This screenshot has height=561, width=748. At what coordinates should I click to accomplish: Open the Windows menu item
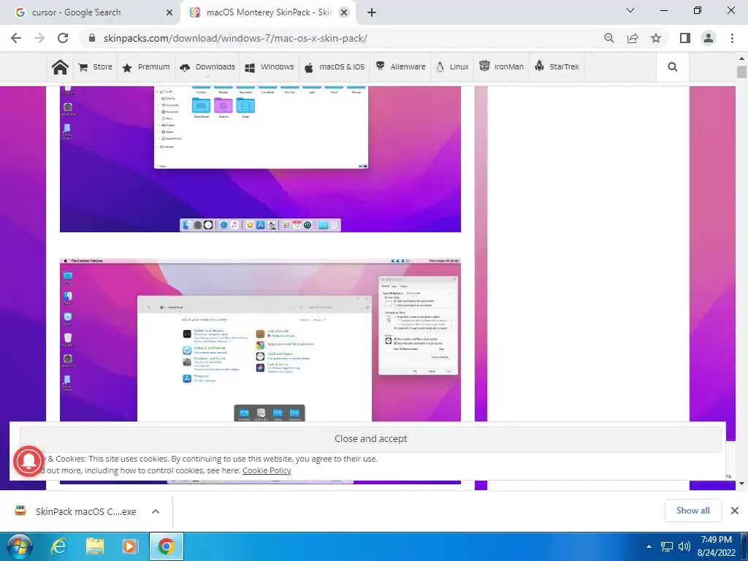(270, 66)
